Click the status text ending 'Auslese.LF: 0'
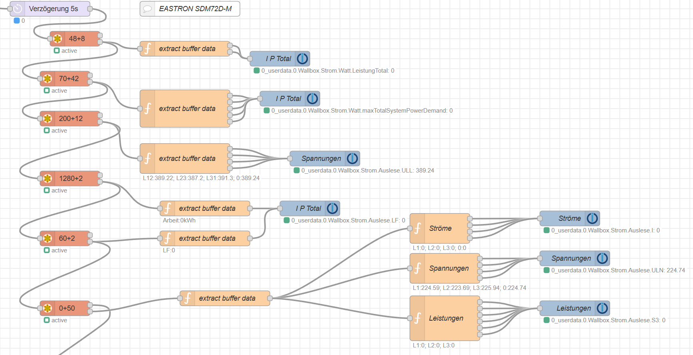This screenshot has width=693, height=355. 348,220
